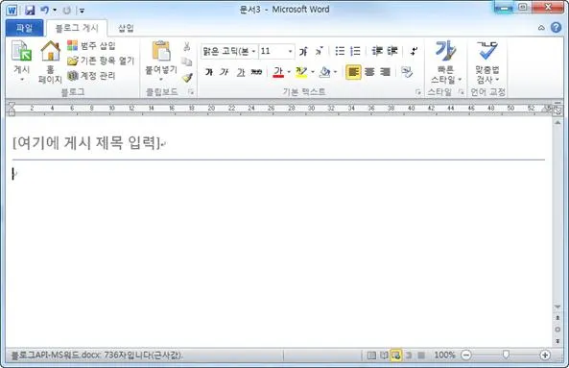Screen dimensions: 569x368
Task: Click 기존 항목 열기 (Open Existing)
Action: (101, 61)
